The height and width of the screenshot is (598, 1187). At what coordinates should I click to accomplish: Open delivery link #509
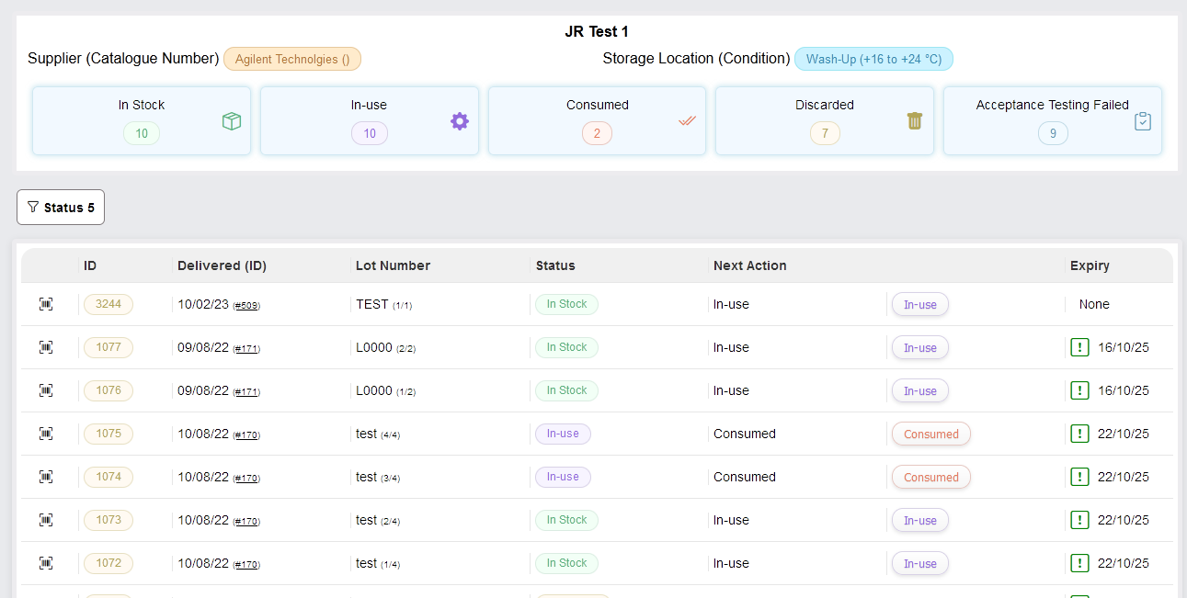(x=246, y=306)
